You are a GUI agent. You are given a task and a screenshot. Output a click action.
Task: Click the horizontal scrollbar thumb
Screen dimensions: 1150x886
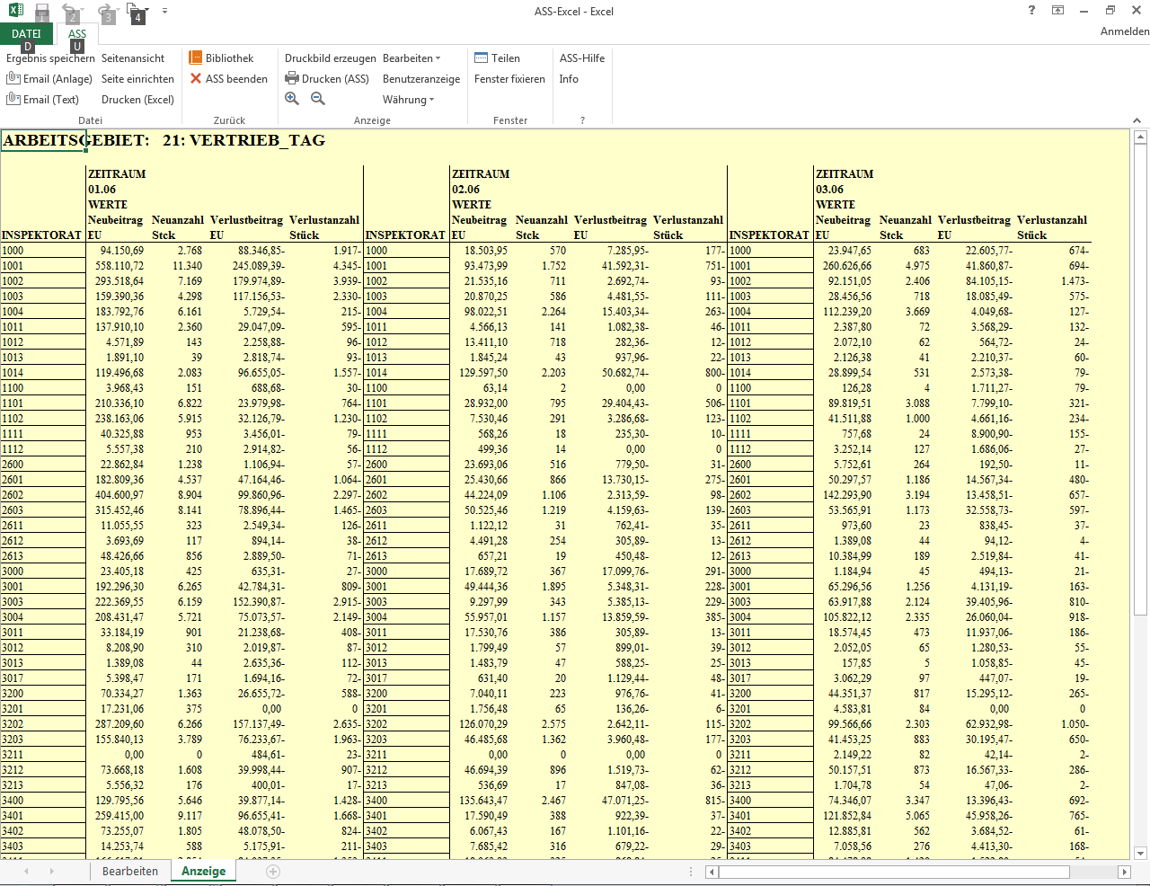coord(894,872)
